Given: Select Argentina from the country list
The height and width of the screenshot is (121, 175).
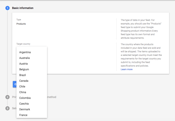Looking at the screenshot, I should tap(25, 52).
